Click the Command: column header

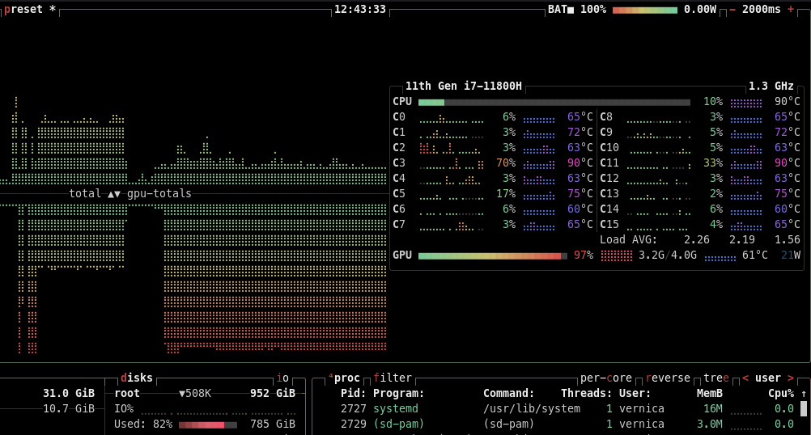tap(508, 394)
